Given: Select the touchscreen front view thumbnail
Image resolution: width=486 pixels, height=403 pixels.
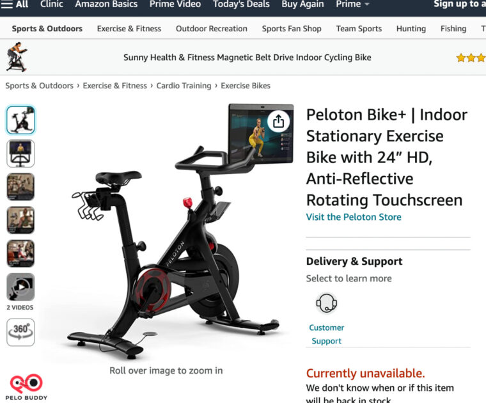Looking at the screenshot, I should tap(20, 154).
